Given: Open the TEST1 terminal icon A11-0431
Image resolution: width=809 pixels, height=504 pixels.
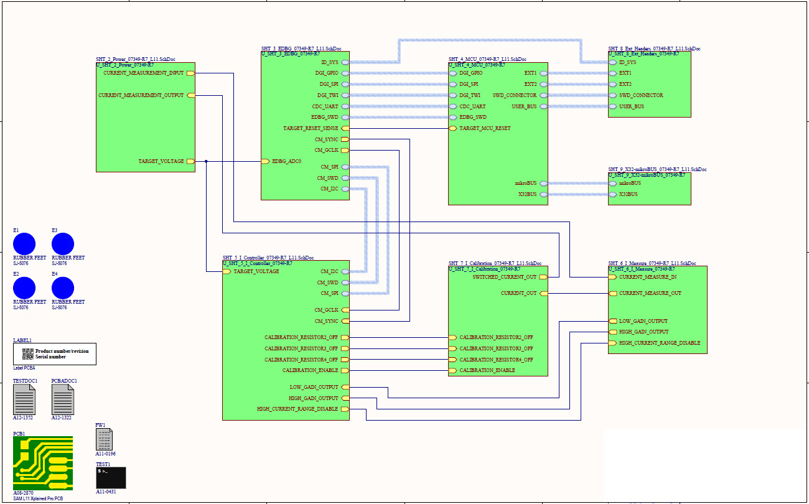Looking at the screenshot, I should tap(111, 478).
